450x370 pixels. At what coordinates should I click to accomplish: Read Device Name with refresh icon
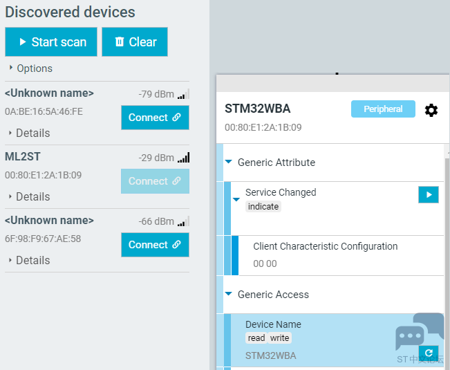click(429, 353)
